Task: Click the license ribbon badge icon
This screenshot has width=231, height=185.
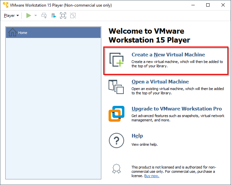Action: click(116, 169)
